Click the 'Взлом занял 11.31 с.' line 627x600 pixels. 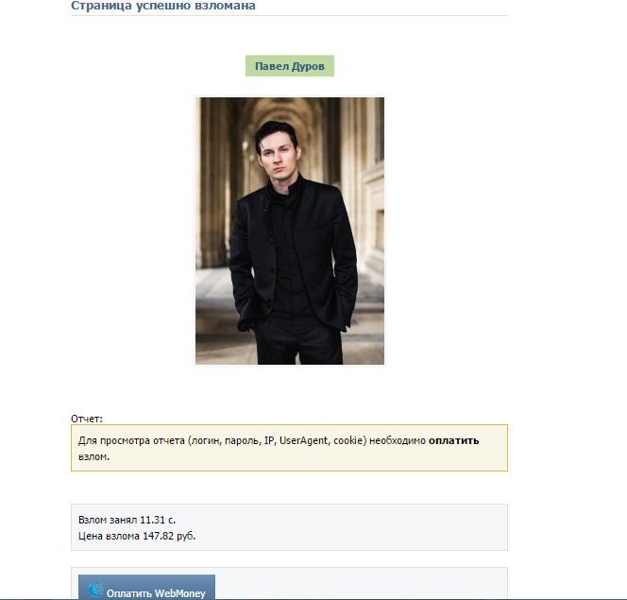(127, 520)
